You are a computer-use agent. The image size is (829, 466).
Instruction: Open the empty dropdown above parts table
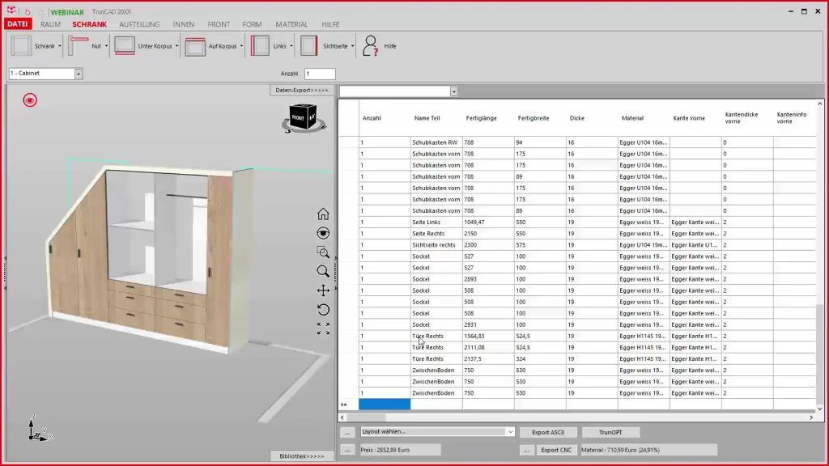click(453, 92)
